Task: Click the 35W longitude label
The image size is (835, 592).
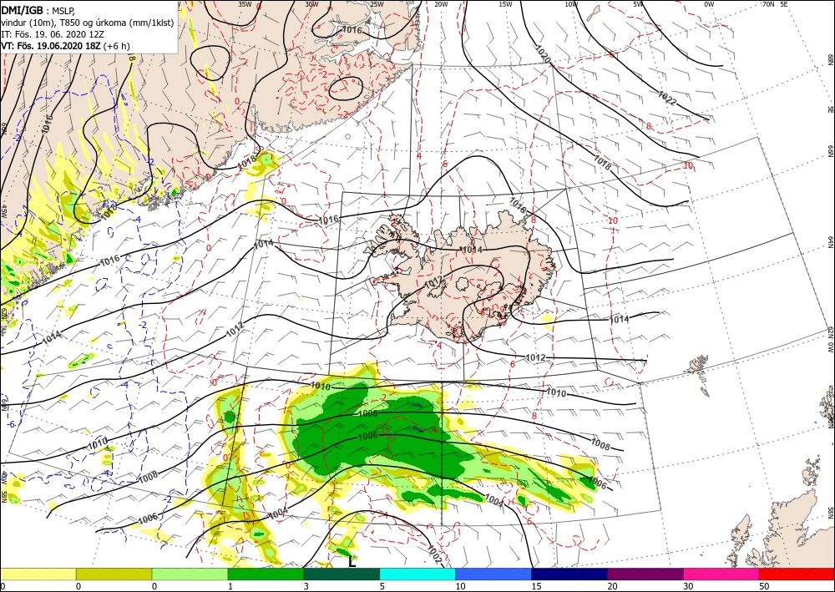Action: [245, 4]
